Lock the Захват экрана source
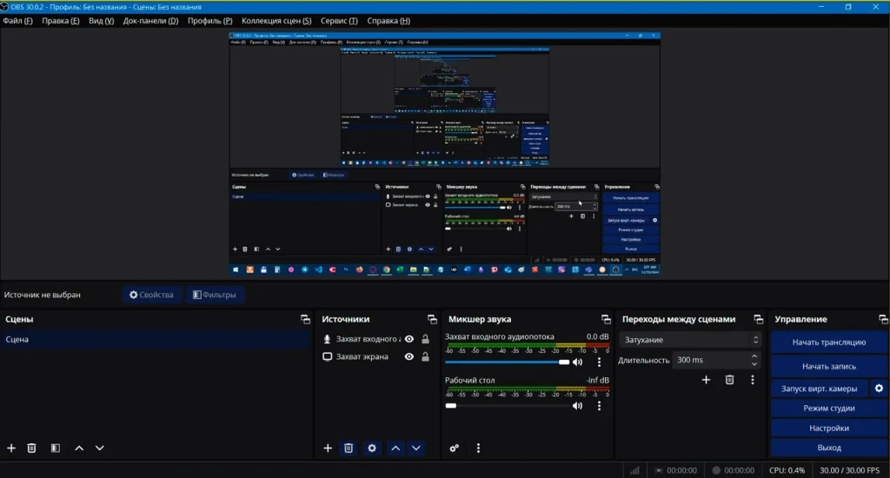This screenshot has width=890, height=478. pyautogui.click(x=425, y=356)
